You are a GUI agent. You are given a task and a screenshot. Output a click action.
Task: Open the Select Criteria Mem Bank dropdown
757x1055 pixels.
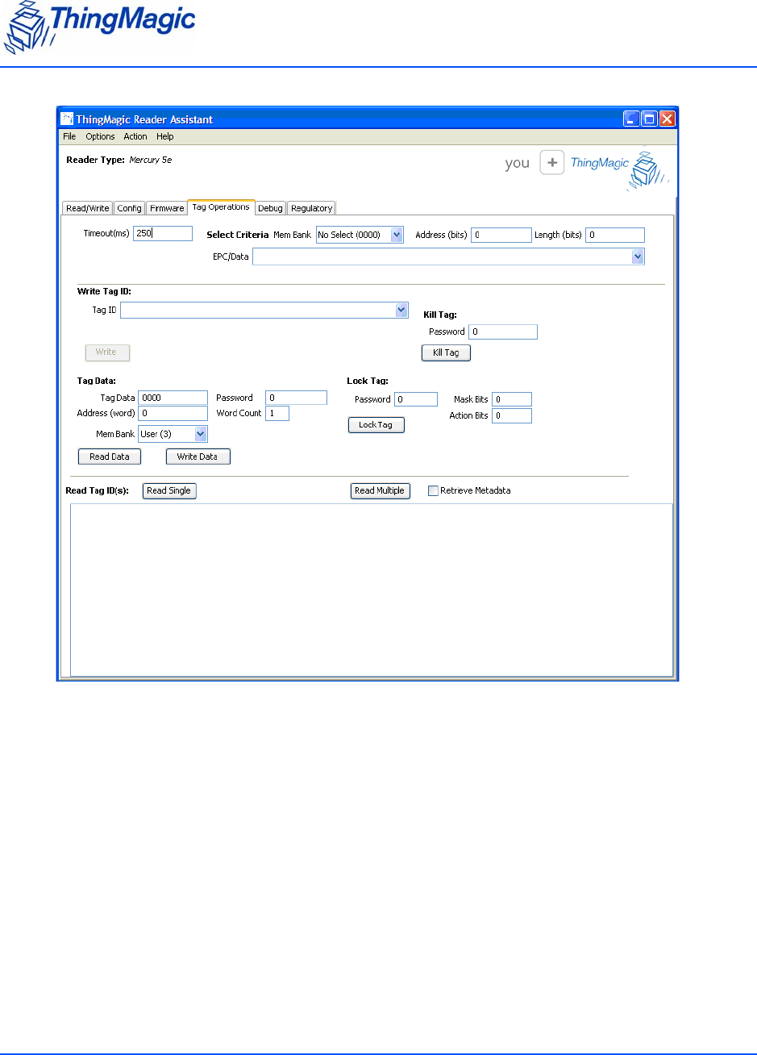coord(360,235)
